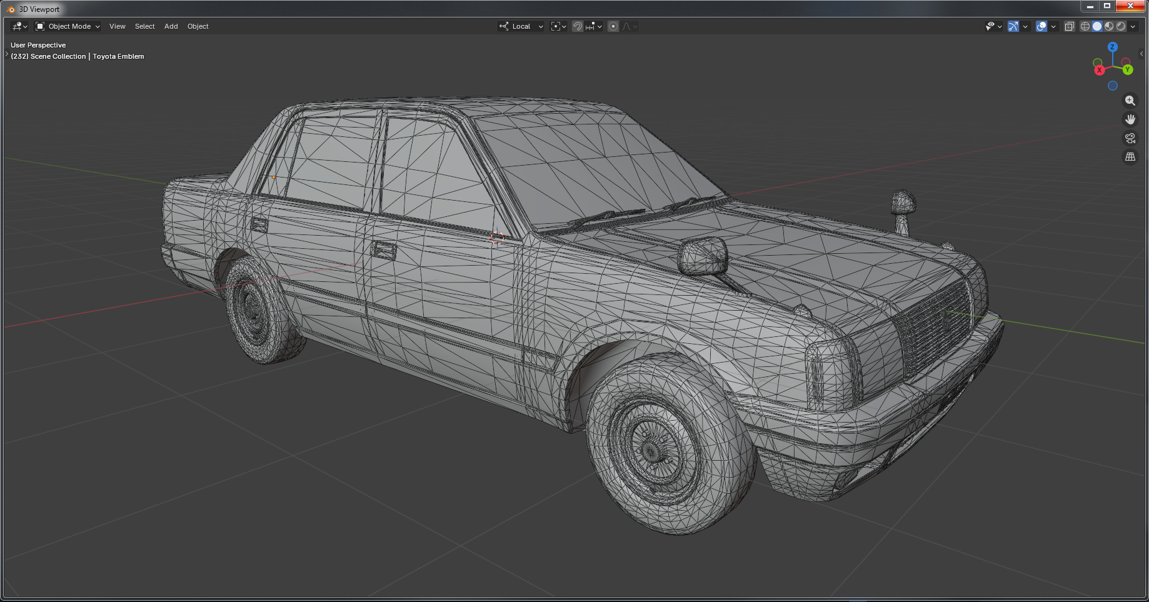Open the Local transform orientation dropdown
1149x602 pixels.
pyautogui.click(x=521, y=26)
